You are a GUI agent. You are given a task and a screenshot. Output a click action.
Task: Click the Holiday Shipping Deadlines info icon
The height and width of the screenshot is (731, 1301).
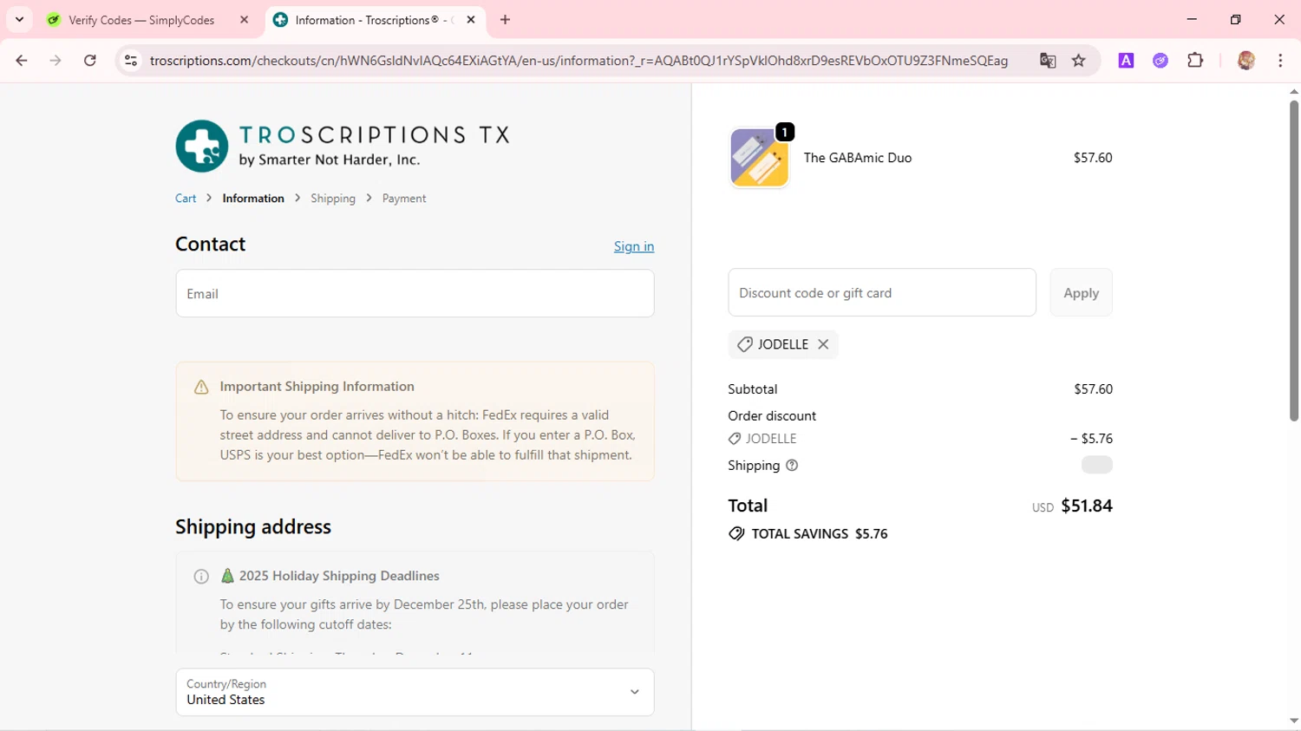coord(201,577)
